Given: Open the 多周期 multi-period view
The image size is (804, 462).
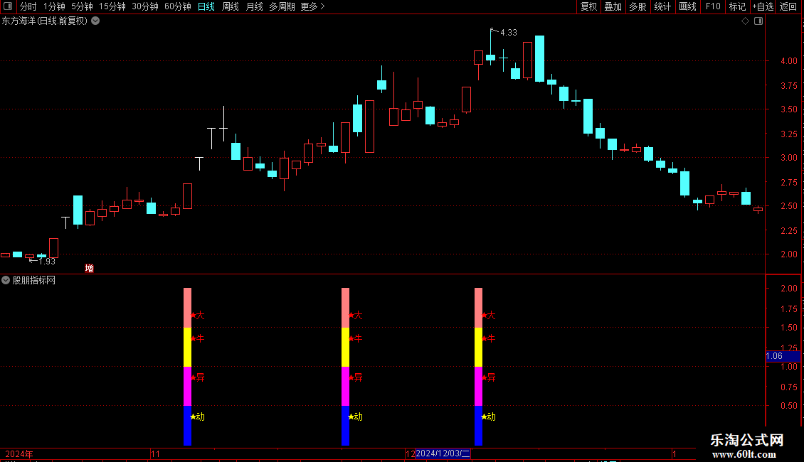Looking at the screenshot, I should [282, 6].
